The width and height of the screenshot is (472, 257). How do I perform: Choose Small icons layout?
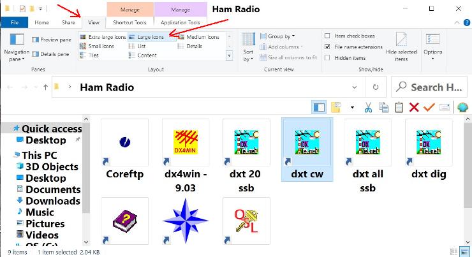(97, 46)
